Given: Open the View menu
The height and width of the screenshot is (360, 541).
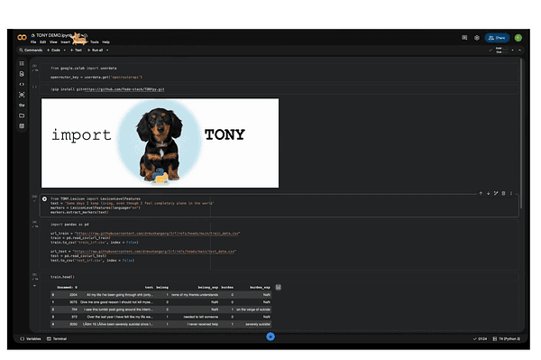Looking at the screenshot, I should point(53,42).
